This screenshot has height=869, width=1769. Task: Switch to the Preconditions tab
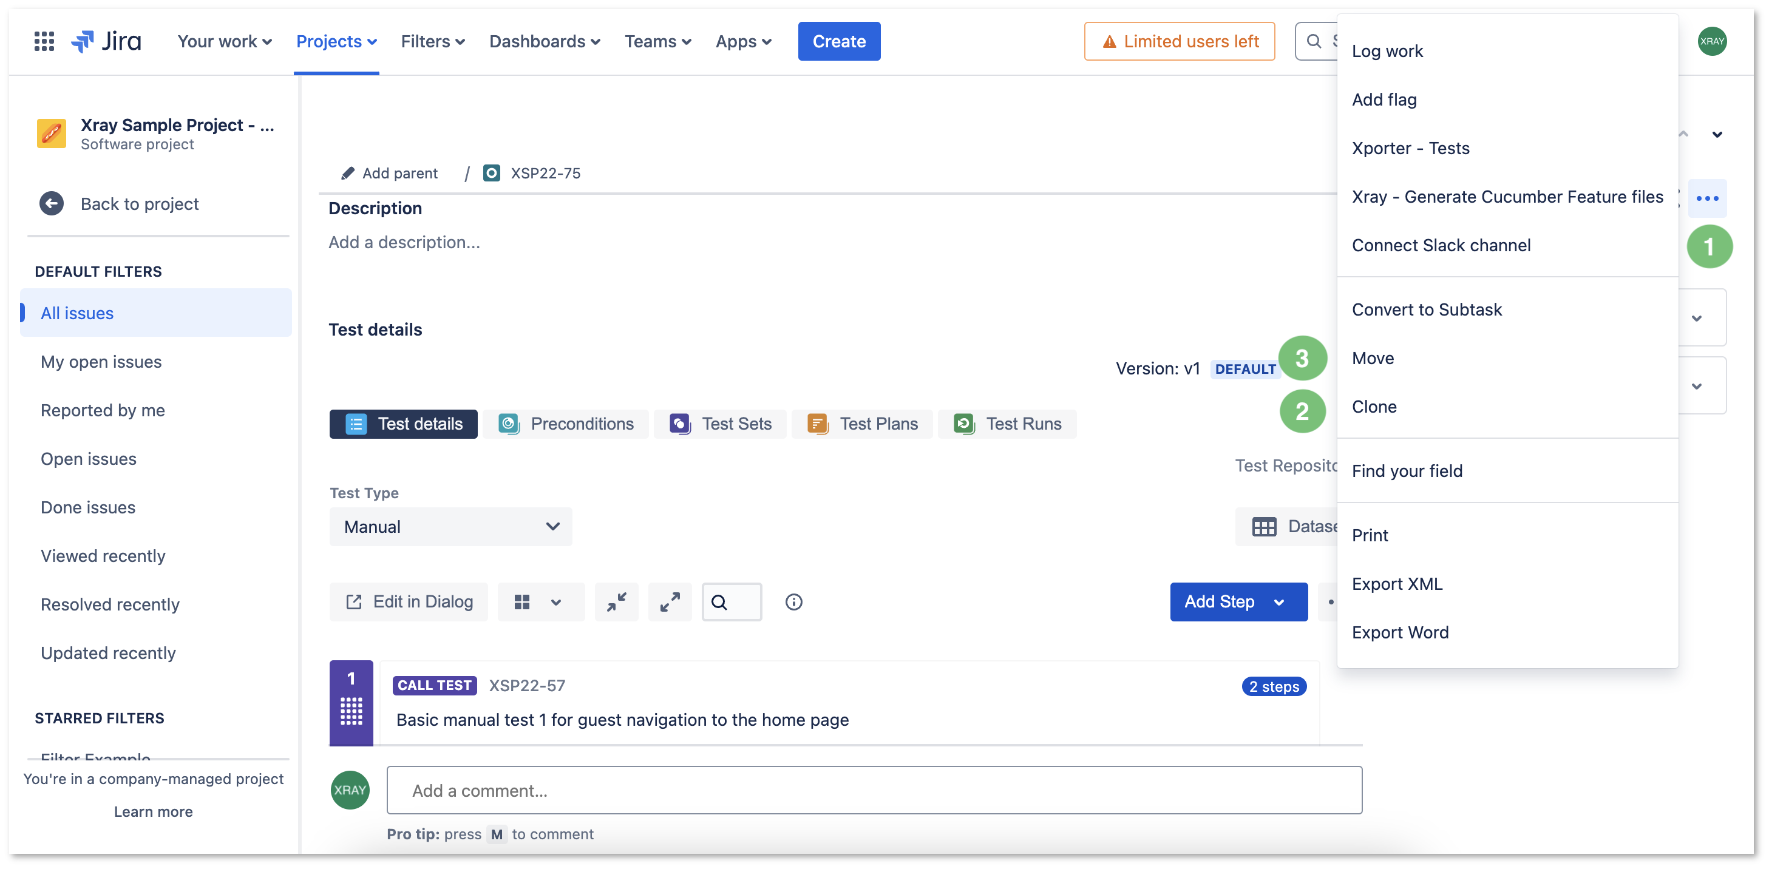click(565, 424)
